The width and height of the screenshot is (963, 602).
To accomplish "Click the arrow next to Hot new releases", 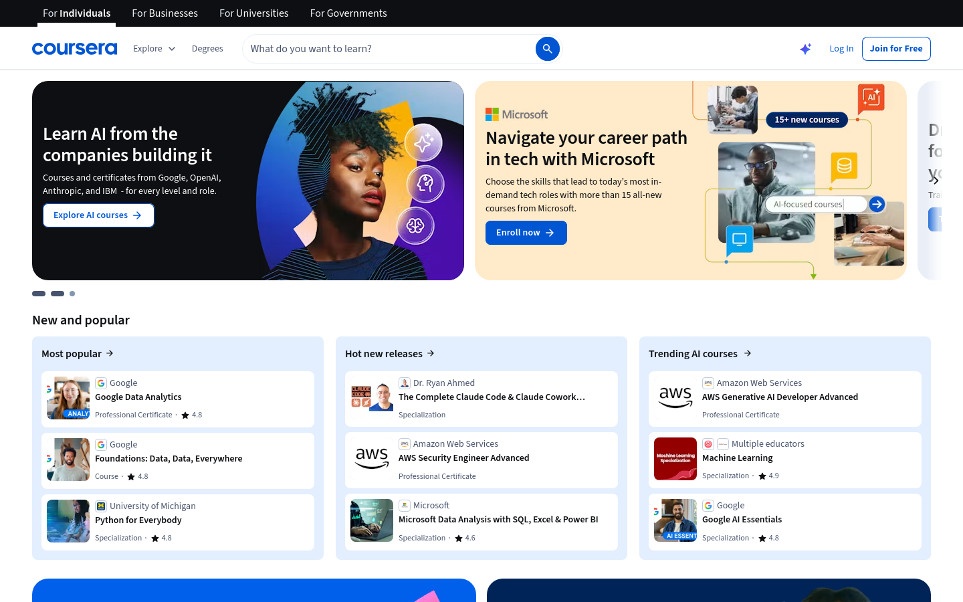I will point(431,353).
